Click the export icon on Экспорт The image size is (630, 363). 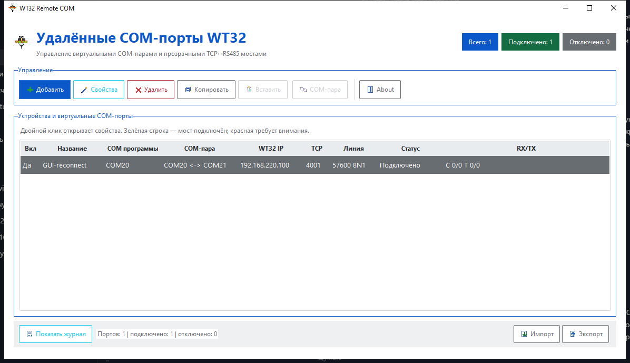[x=573, y=334]
